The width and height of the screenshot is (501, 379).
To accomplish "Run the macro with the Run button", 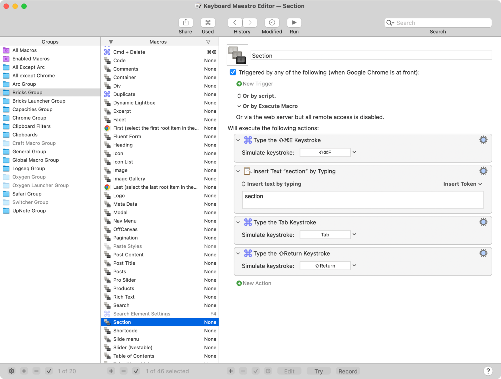I will coord(294,23).
